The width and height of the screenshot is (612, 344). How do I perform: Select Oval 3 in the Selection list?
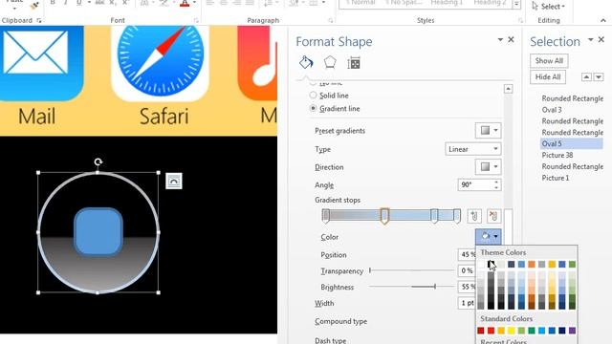coord(552,110)
